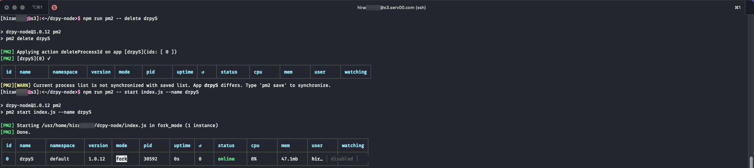This screenshot has width=754, height=168.
Task: Click restart icon in upper empty table
Action: 203,72
